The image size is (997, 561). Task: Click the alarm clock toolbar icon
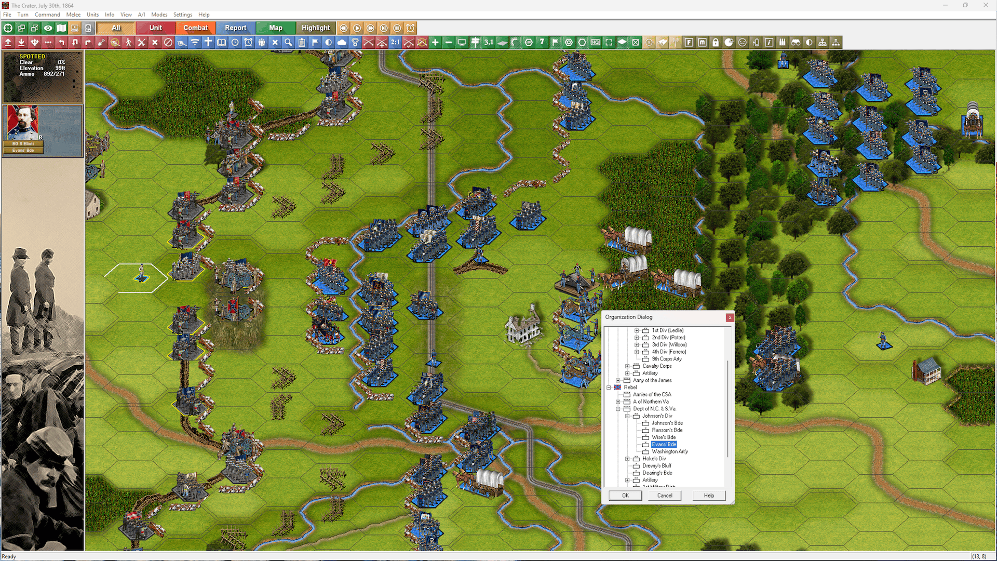pyautogui.click(x=248, y=43)
